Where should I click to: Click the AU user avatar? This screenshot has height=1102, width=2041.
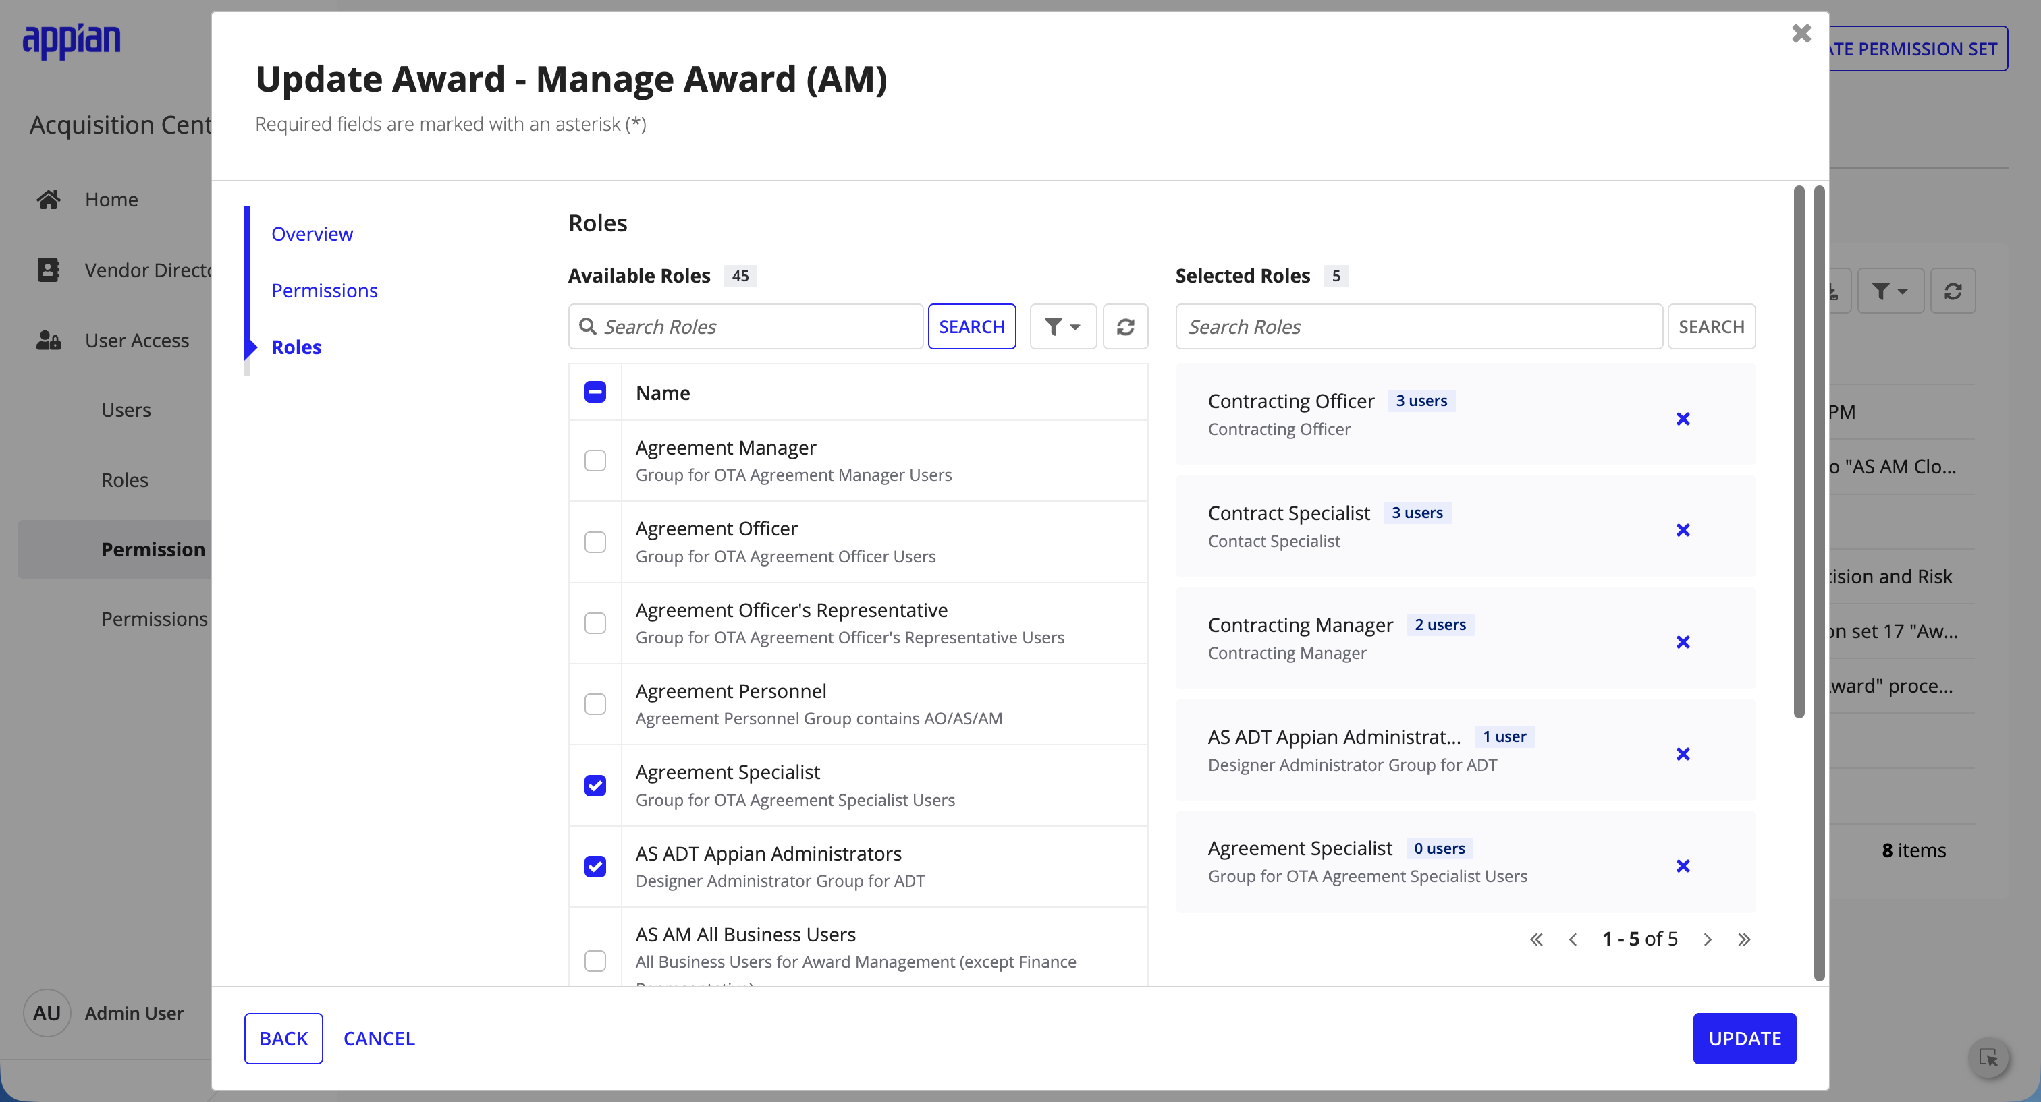point(47,1014)
